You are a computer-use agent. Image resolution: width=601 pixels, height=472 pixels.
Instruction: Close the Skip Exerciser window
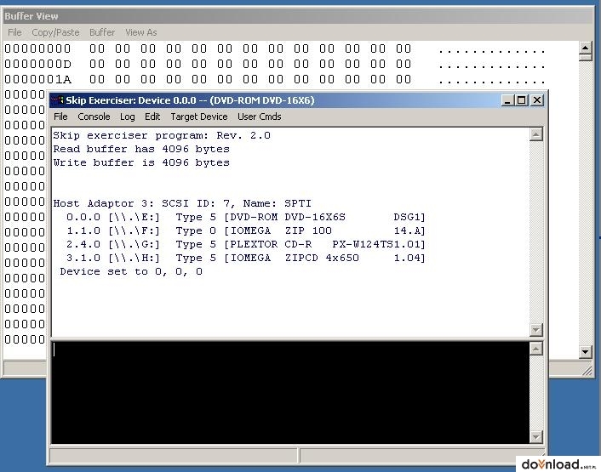pos(537,100)
